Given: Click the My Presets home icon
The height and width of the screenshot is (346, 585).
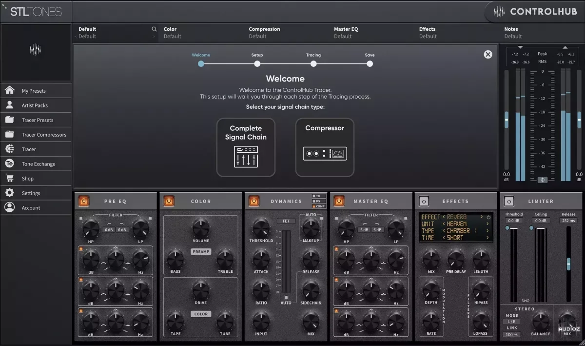Looking at the screenshot, I should [9, 90].
